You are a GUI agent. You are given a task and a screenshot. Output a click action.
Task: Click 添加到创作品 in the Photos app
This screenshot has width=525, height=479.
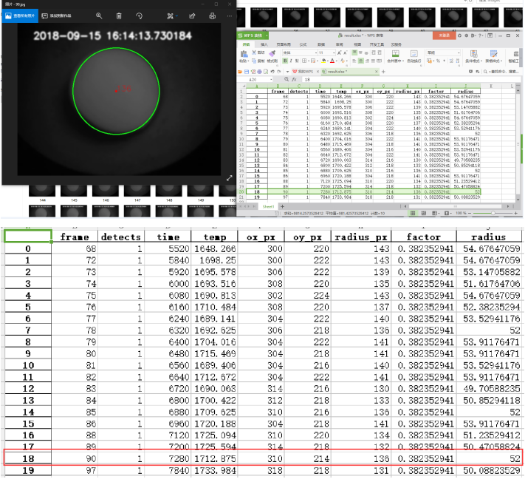click(x=57, y=16)
